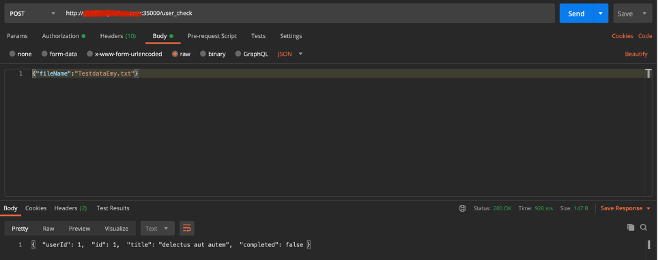
Task: Open the Text response format dropdown
Action: [158, 228]
